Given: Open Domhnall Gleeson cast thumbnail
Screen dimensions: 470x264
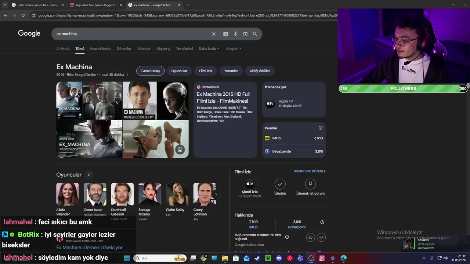Looking at the screenshot, I should coord(122,194).
